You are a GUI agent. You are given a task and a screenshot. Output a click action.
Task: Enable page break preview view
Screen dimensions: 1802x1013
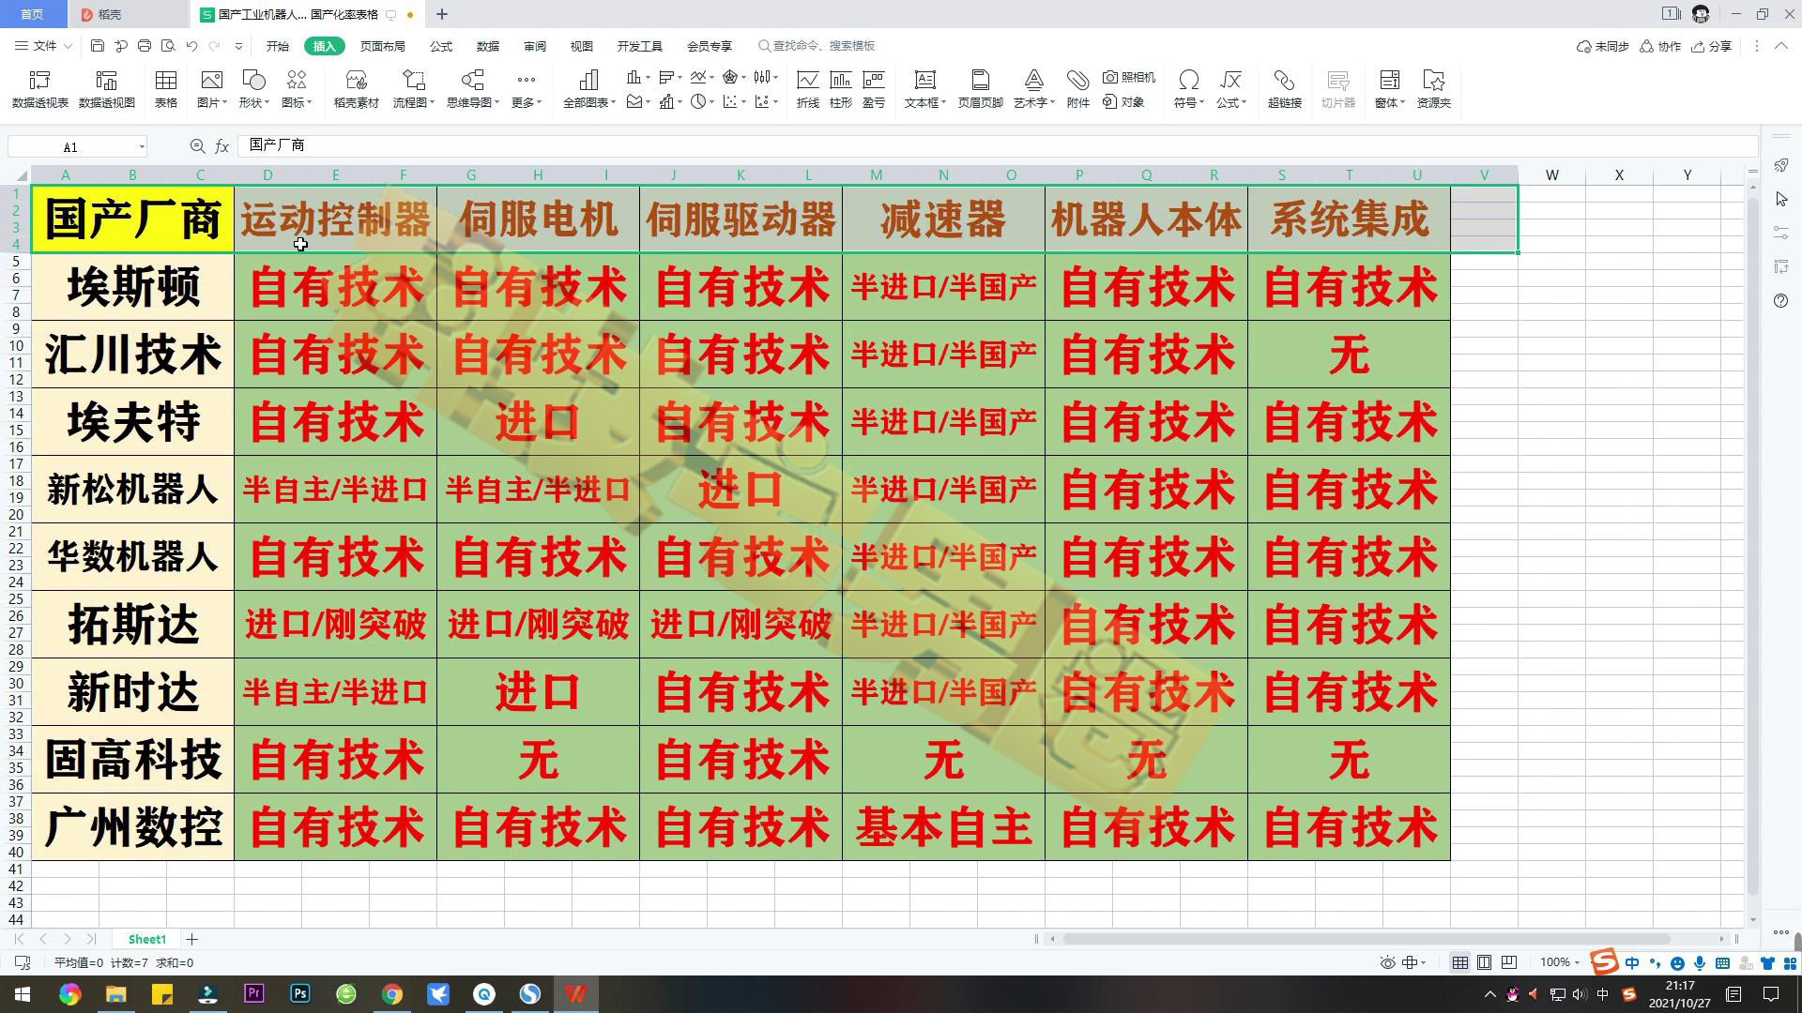pyautogui.click(x=1509, y=962)
